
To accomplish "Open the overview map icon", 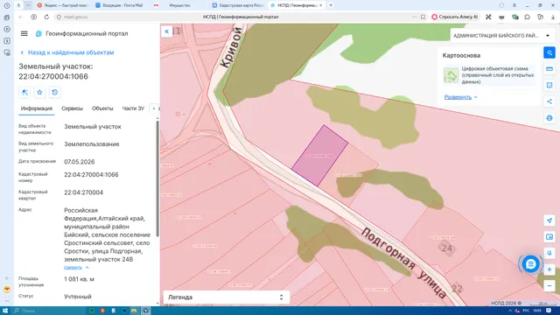I will pyautogui.click(x=549, y=237).
